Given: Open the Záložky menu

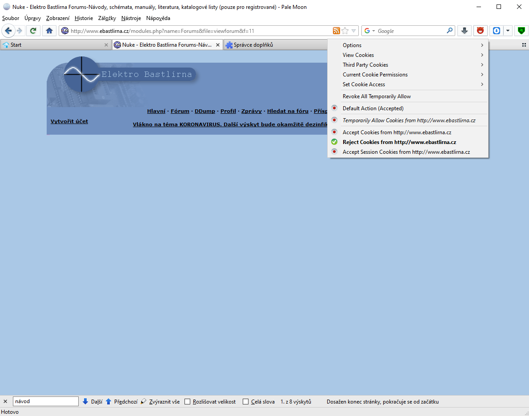Looking at the screenshot, I should tap(107, 18).
